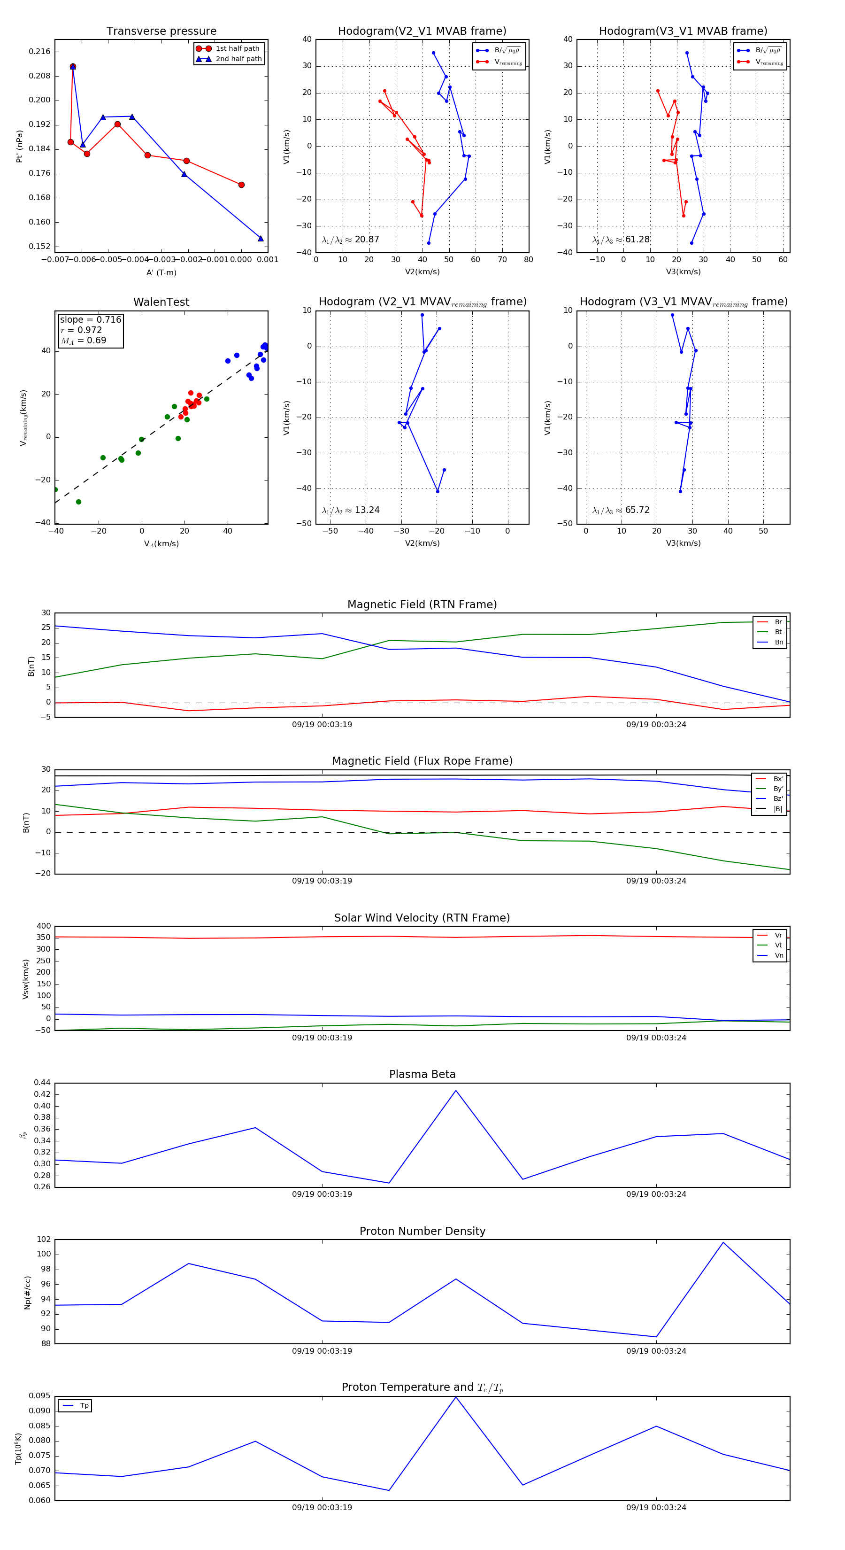Click the 'Bn' legend entry

click(770, 643)
